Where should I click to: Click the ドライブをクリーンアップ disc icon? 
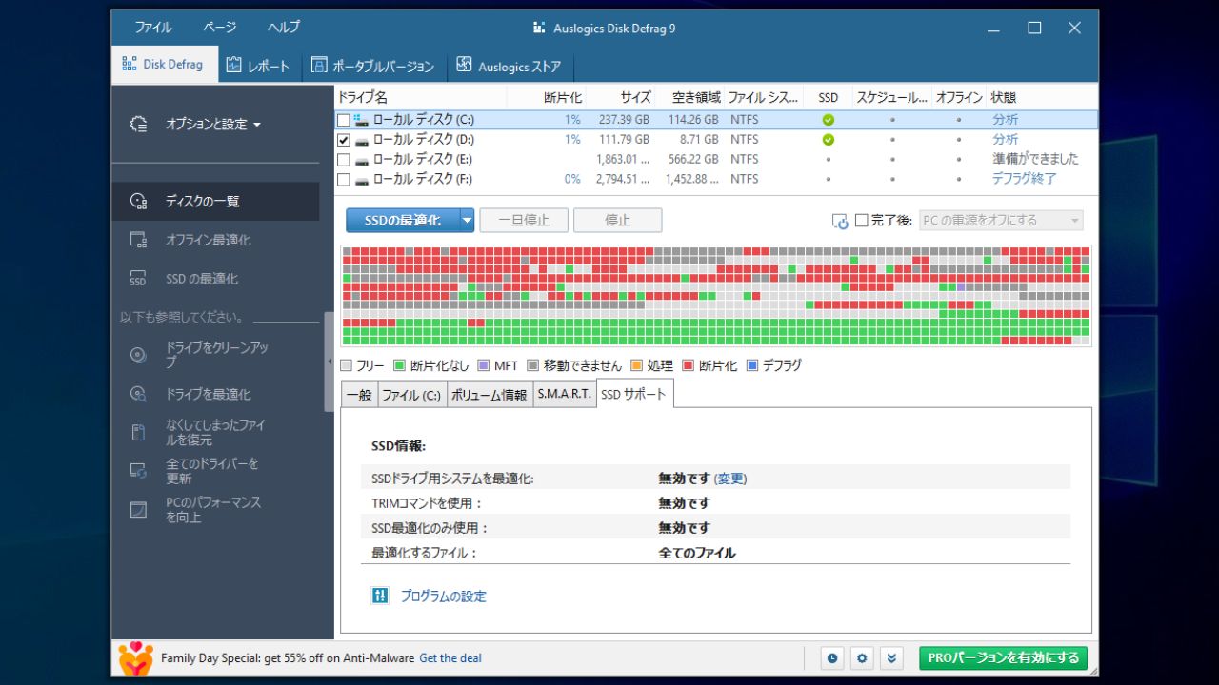tap(139, 356)
